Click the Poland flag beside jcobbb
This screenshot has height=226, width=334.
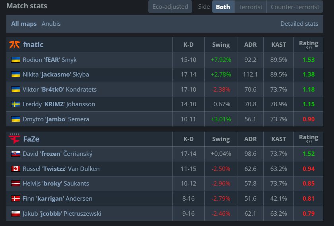16,214
